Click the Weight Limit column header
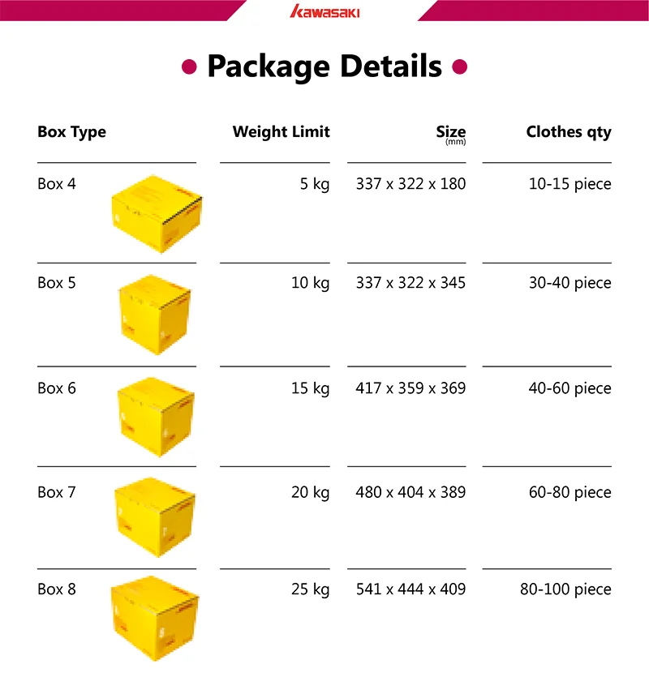 click(x=281, y=132)
